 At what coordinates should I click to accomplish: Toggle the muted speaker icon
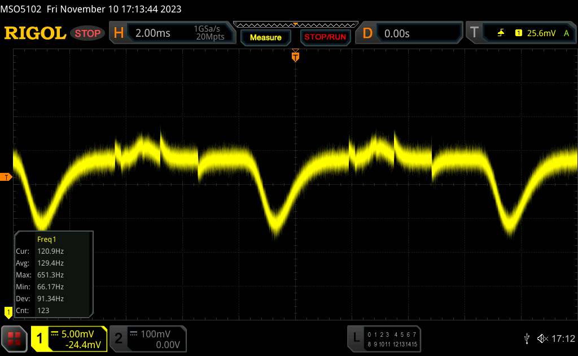coord(542,338)
